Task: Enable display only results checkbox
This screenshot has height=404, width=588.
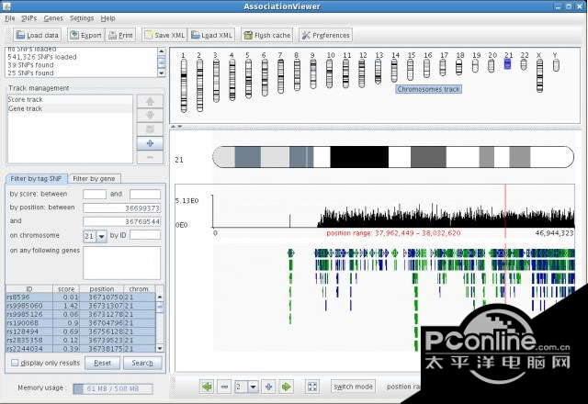Action: tap(15, 363)
